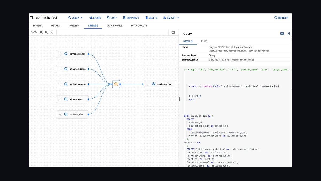Open the Data Profile tab

(x=114, y=25)
